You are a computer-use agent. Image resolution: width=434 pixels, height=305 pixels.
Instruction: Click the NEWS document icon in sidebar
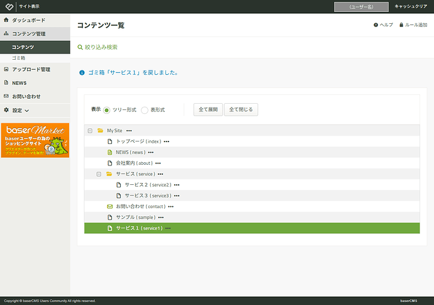pos(6,82)
